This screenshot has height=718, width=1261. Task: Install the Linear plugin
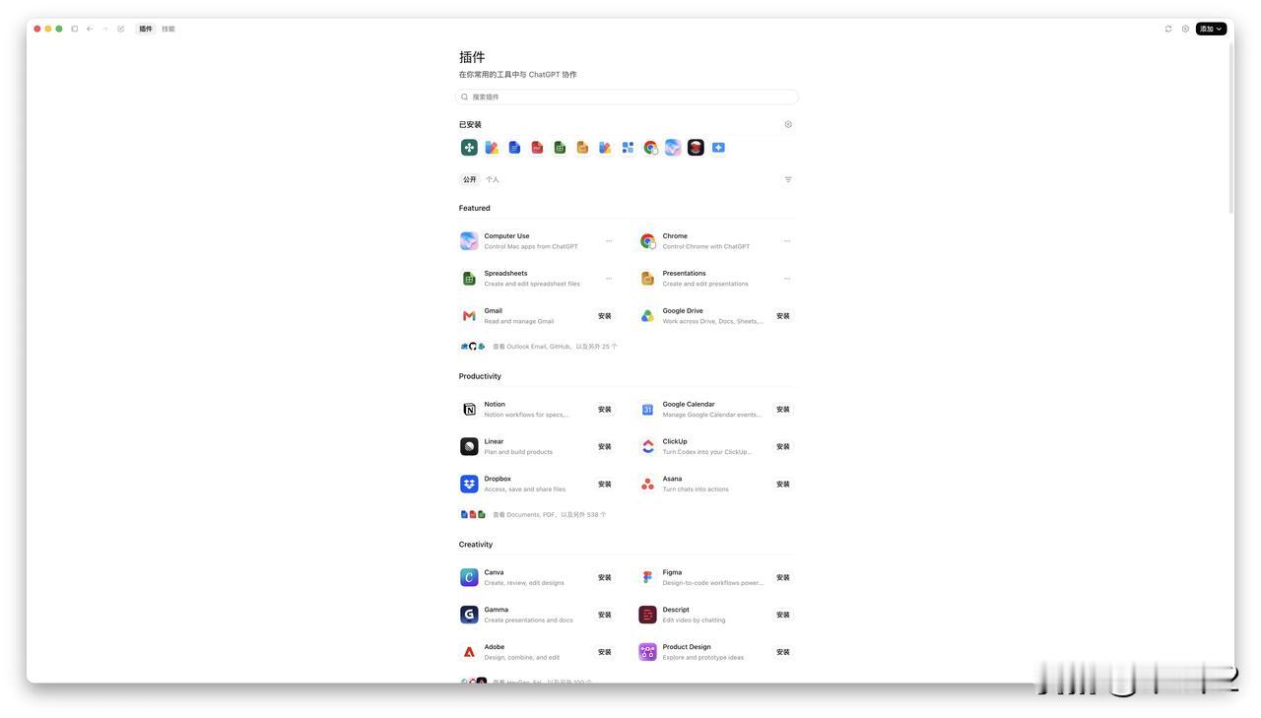click(605, 447)
